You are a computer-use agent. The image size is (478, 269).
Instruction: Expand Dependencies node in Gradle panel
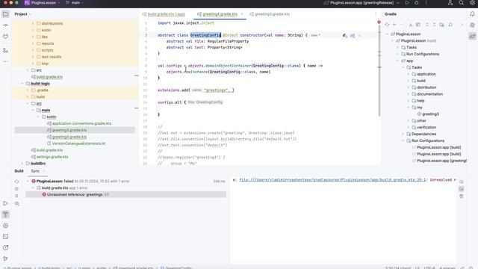(x=403, y=134)
